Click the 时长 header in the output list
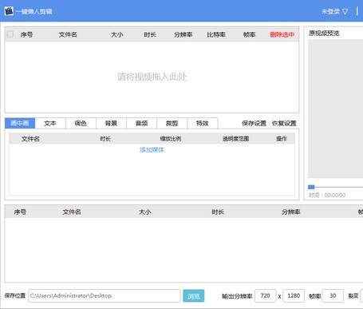 click(x=218, y=212)
